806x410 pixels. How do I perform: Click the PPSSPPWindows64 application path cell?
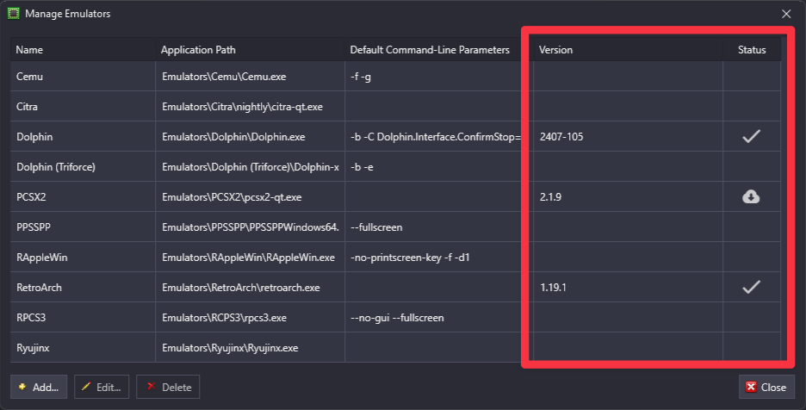(250, 227)
